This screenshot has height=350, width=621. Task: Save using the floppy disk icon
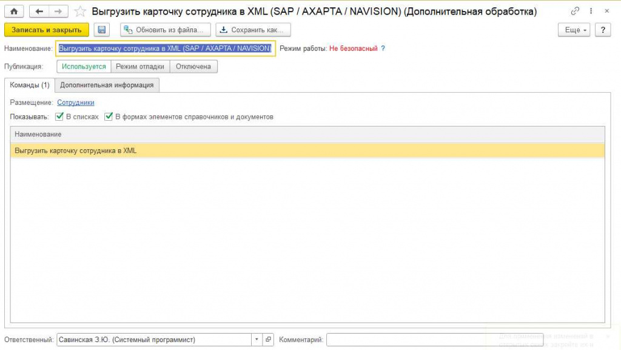102,30
